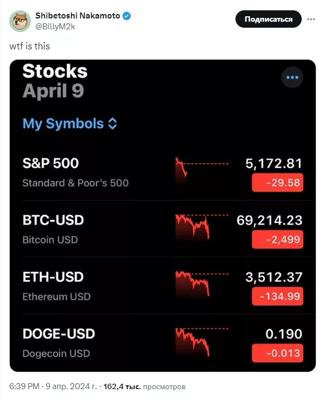This screenshot has width=325, height=400.
Task: Open the S&P 500 sparkline chart
Action: pyautogui.click(x=202, y=171)
